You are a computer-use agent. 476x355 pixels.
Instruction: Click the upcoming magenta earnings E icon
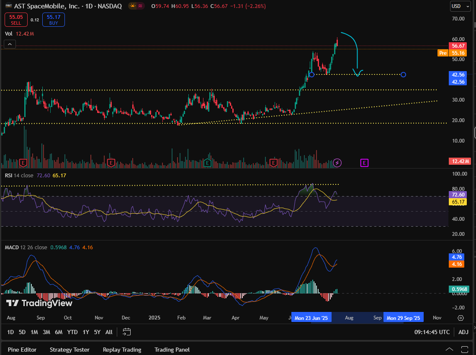(364, 163)
